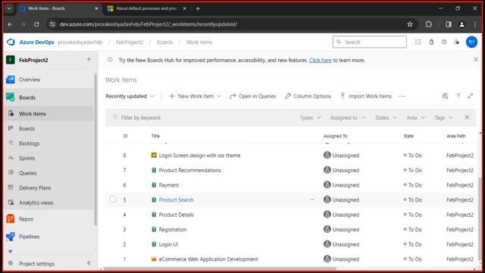Open the help question mark icon
This screenshot has width=485, height=273.
[x=444, y=42]
